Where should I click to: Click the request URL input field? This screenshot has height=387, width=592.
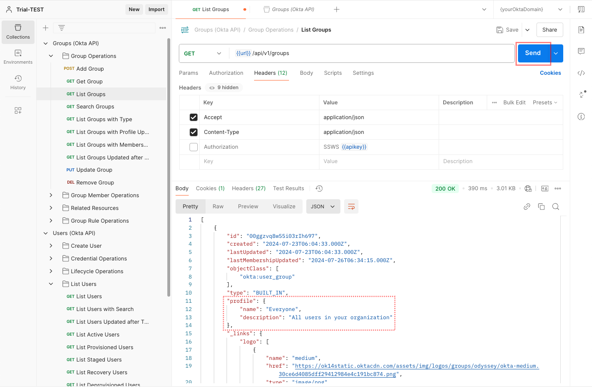click(x=370, y=53)
